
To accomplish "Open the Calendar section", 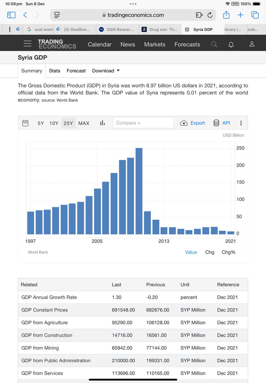I will [100, 44].
